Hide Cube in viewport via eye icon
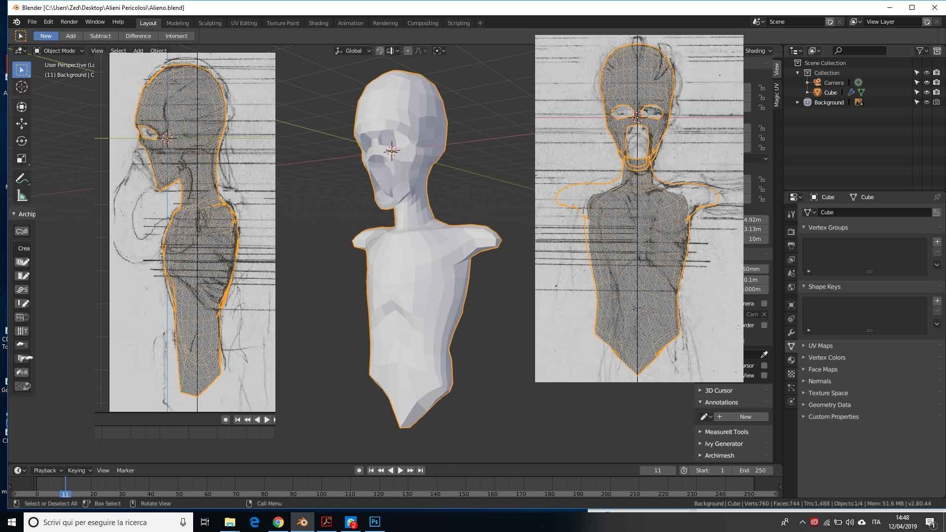This screenshot has width=946, height=532. (926, 93)
